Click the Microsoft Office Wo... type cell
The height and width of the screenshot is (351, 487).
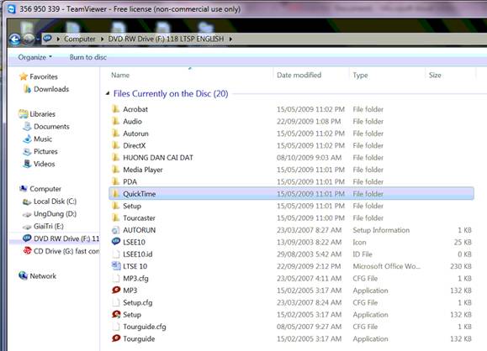[386, 266]
